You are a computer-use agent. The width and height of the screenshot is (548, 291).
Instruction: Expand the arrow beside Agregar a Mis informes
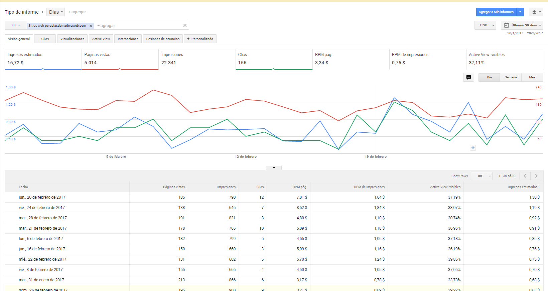(520, 12)
